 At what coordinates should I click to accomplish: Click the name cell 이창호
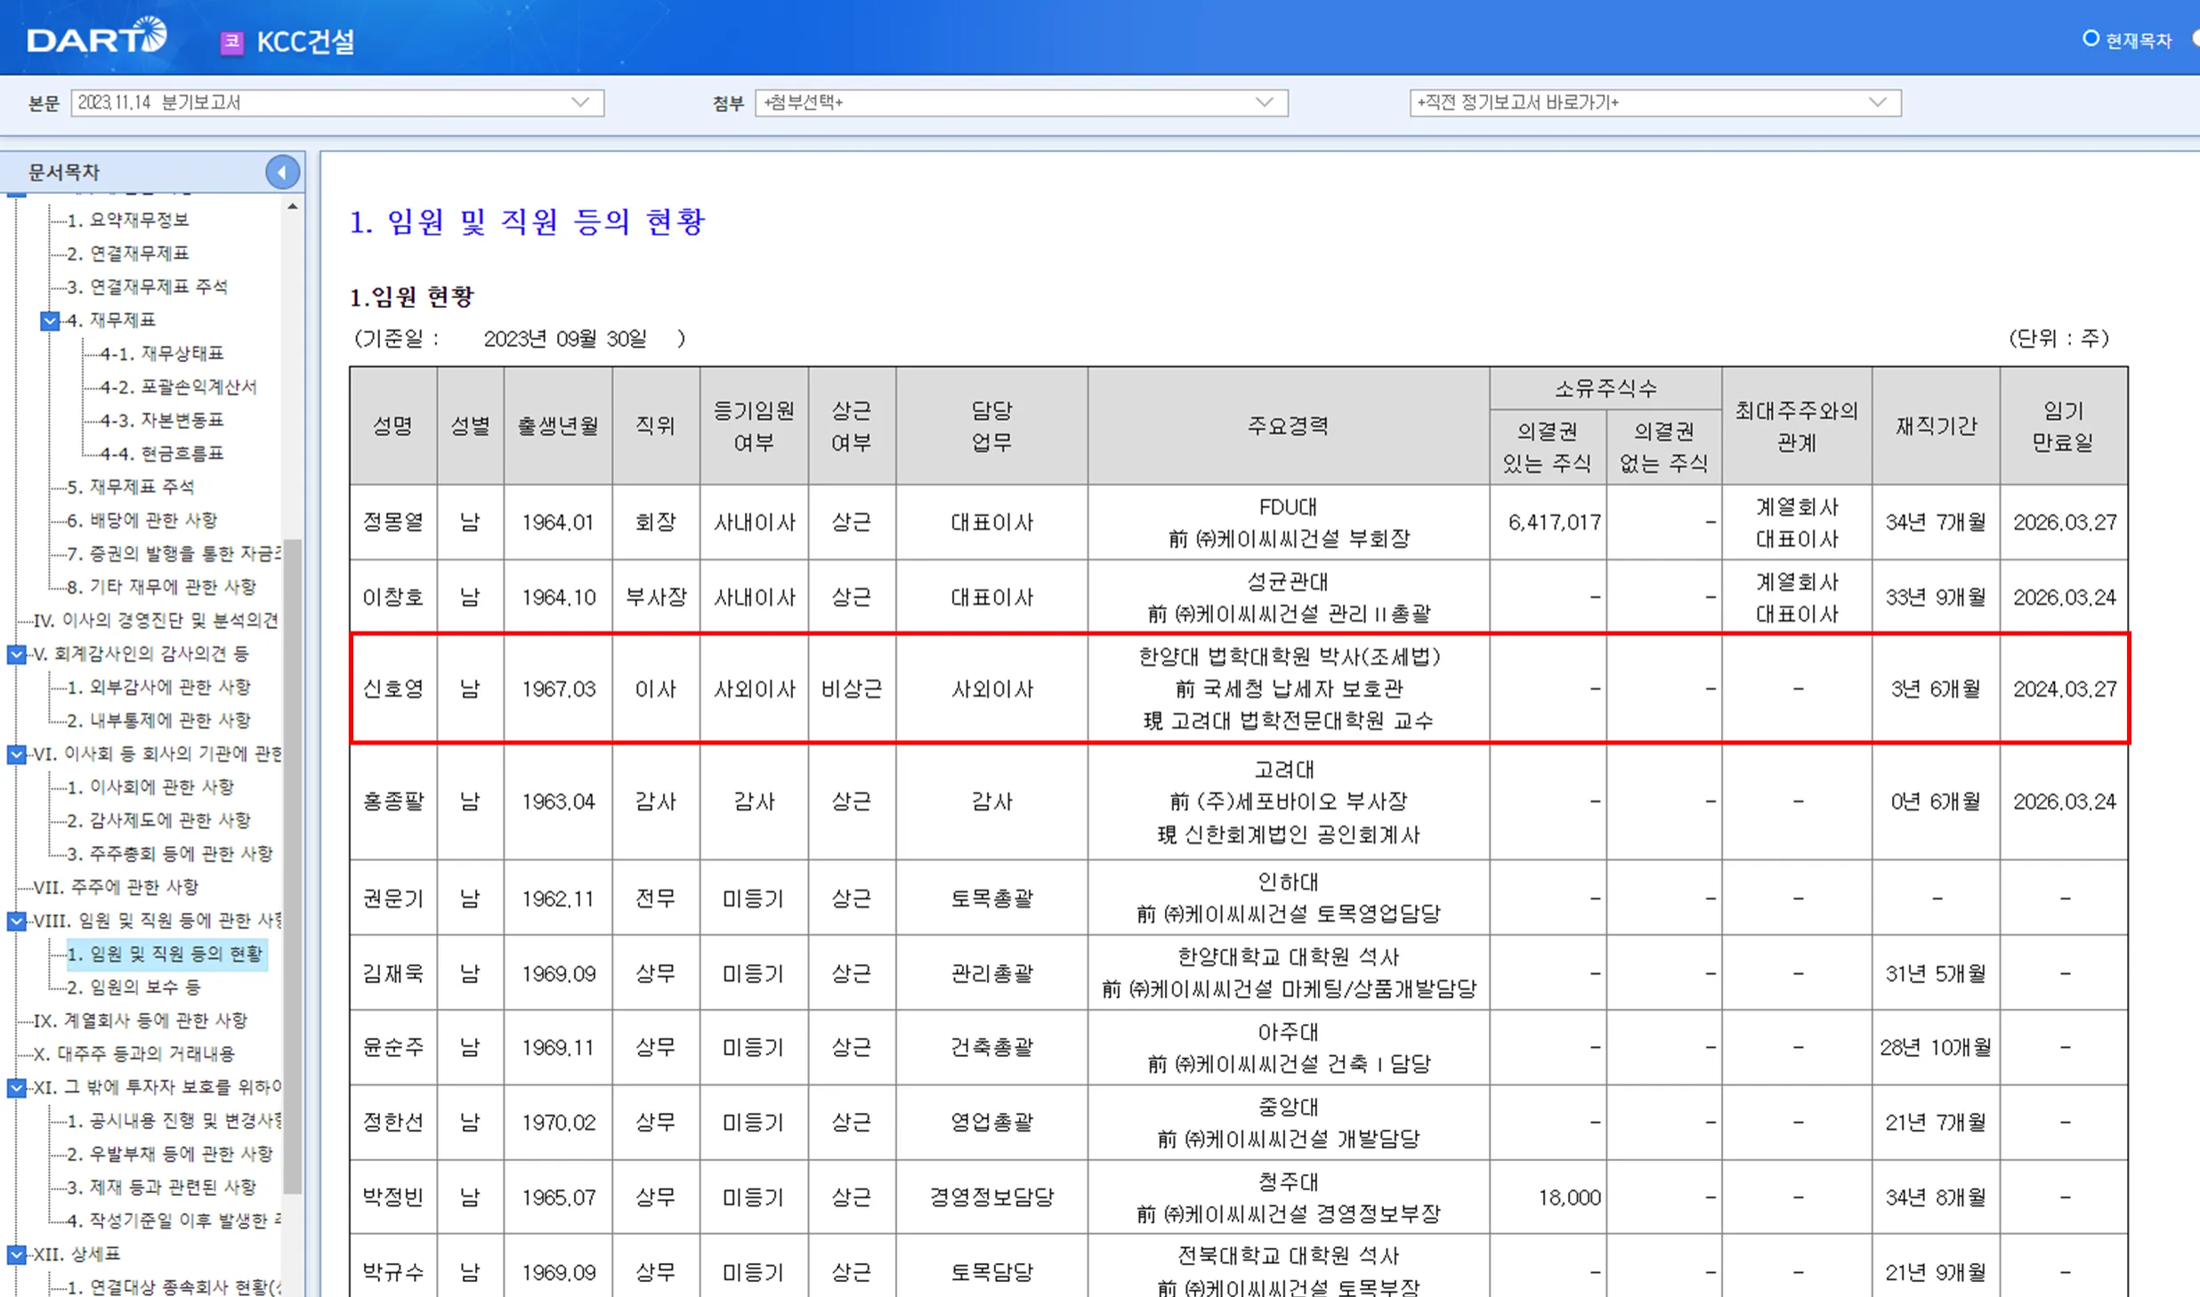tap(392, 597)
